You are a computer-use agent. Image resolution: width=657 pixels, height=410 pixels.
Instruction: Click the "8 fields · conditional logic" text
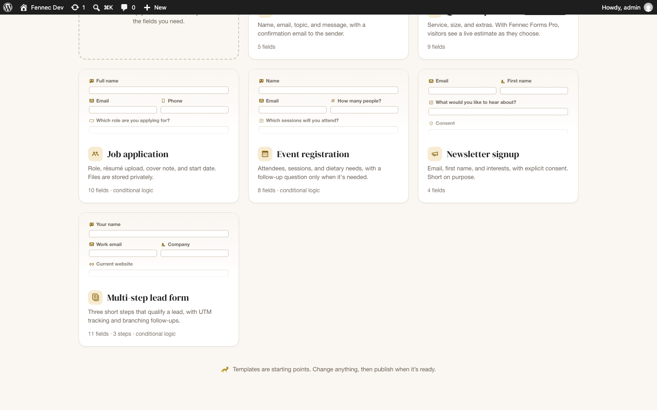click(289, 190)
